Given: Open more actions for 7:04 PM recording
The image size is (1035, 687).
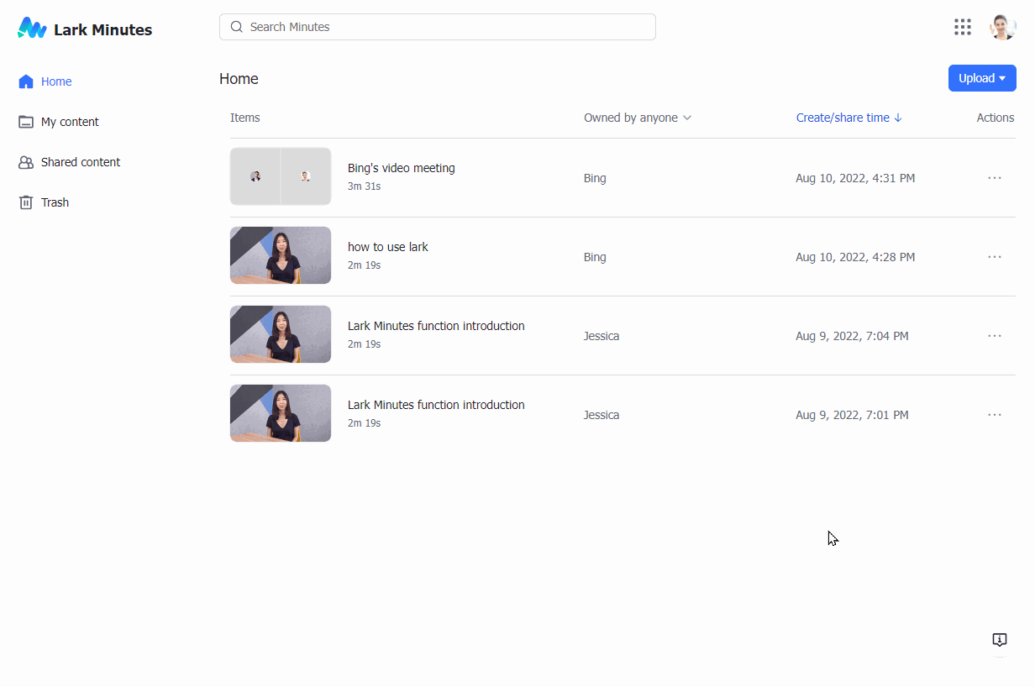Looking at the screenshot, I should [995, 336].
